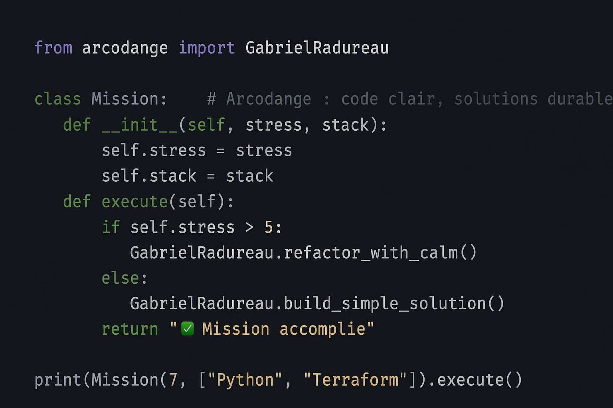This screenshot has height=408, width=613.
Task: Click the 'self.stack' assignment target
Action: click(149, 176)
